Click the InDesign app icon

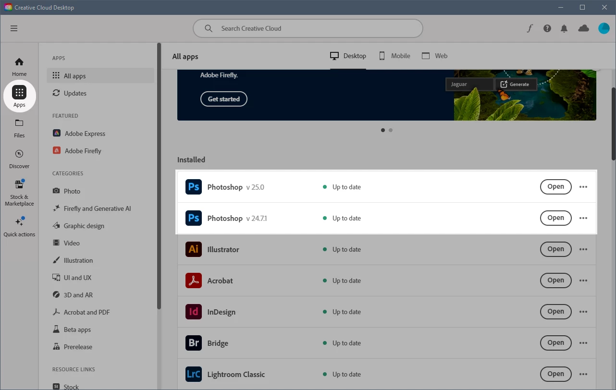coord(194,312)
